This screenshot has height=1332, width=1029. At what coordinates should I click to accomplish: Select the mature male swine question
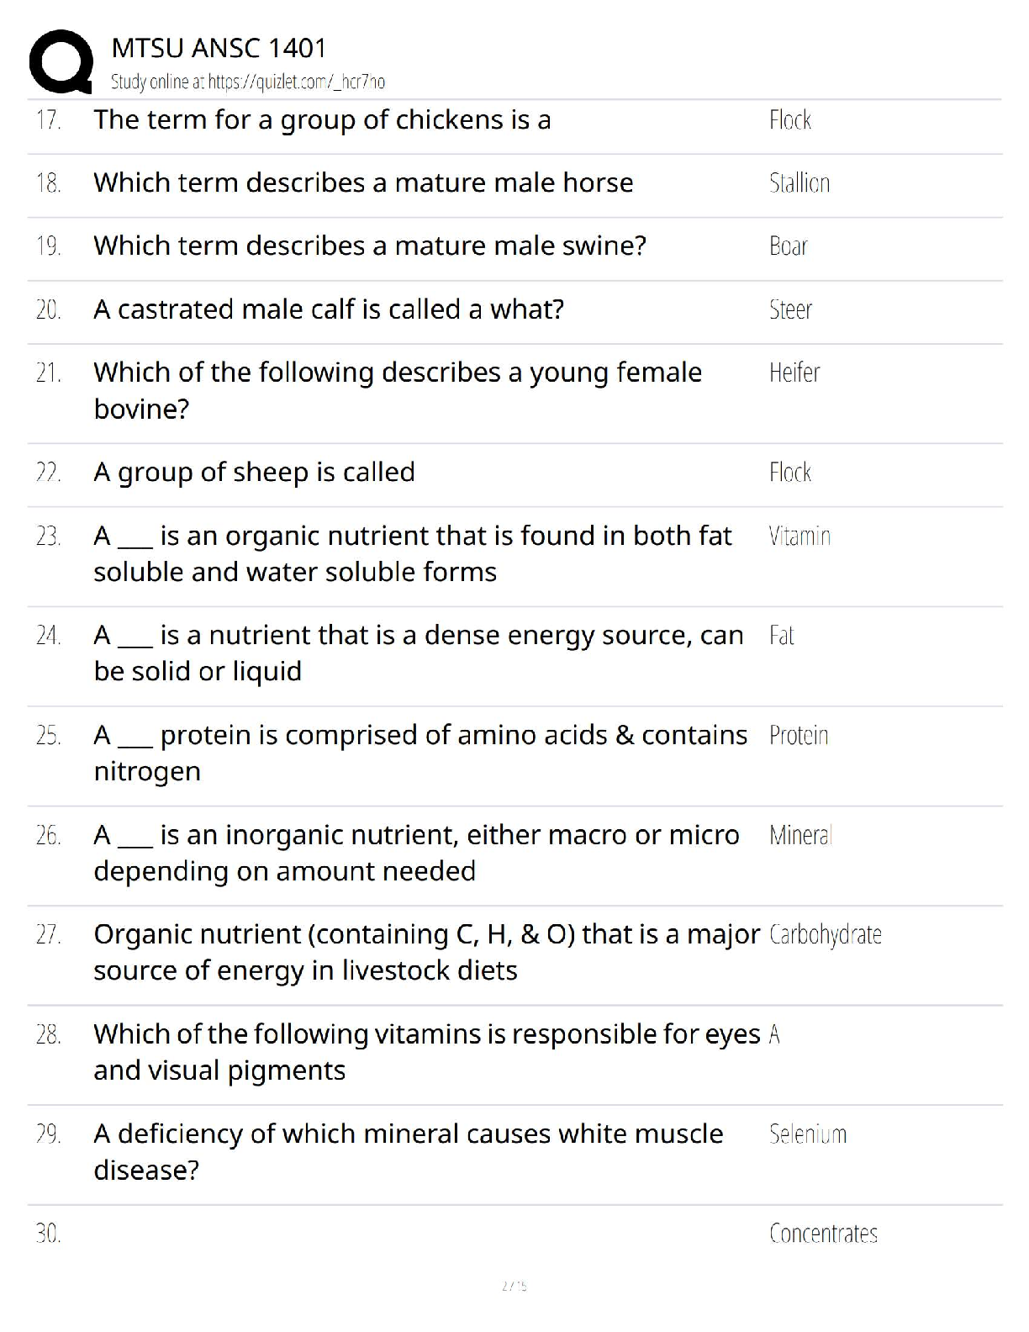coord(370,246)
